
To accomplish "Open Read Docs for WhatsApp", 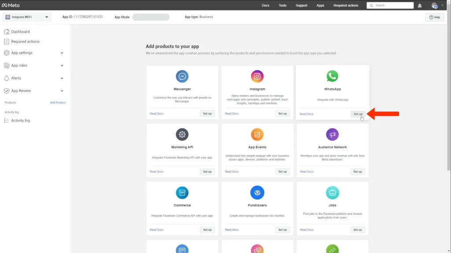I will 307,114.
